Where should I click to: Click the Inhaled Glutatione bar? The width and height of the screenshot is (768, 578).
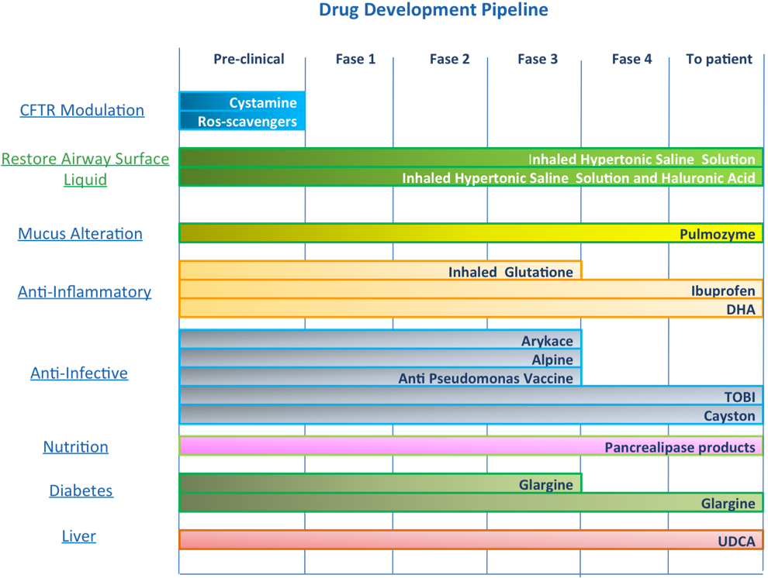tap(381, 270)
